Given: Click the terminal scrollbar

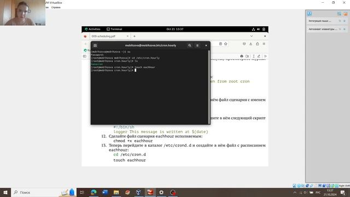Looking at the screenshot, I should [209, 87].
